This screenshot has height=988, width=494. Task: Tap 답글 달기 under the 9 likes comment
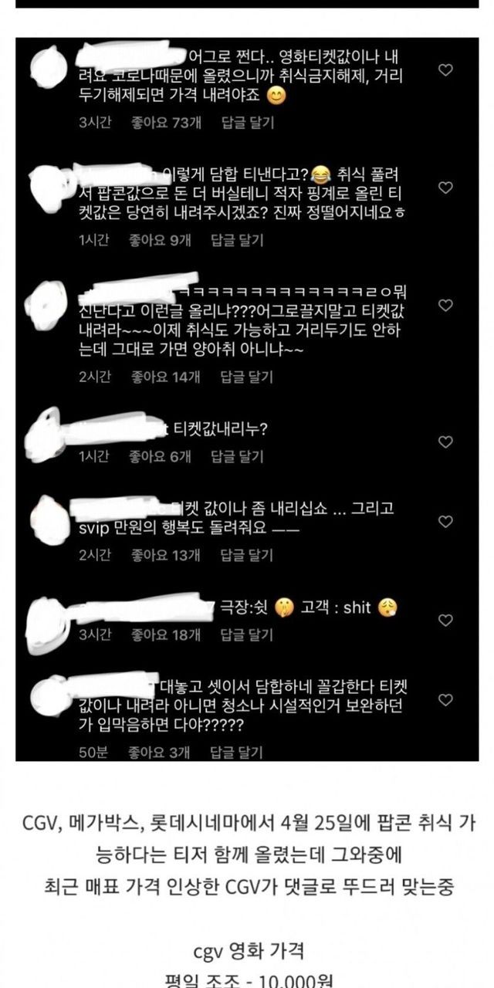coord(237,241)
